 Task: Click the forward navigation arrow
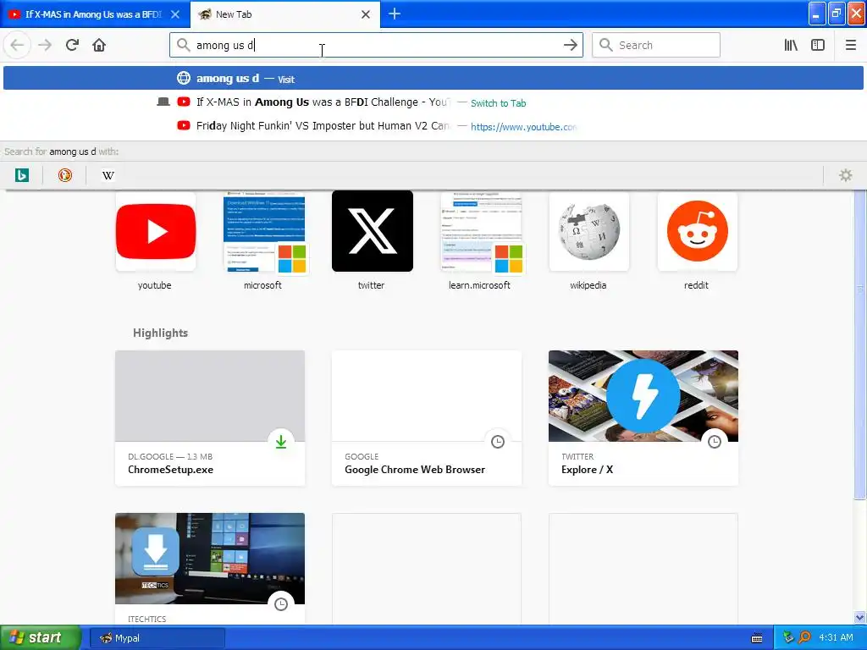point(45,45)
